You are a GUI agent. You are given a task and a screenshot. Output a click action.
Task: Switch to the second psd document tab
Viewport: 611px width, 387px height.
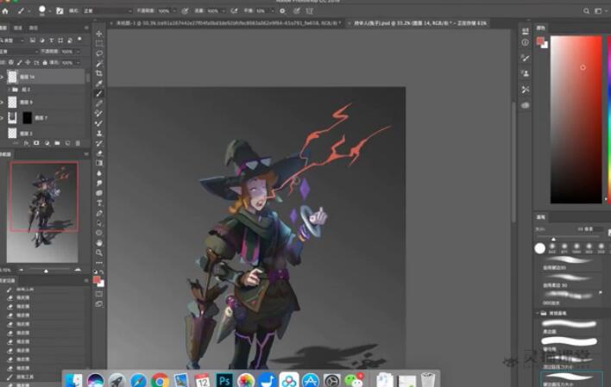pos(419,23)
